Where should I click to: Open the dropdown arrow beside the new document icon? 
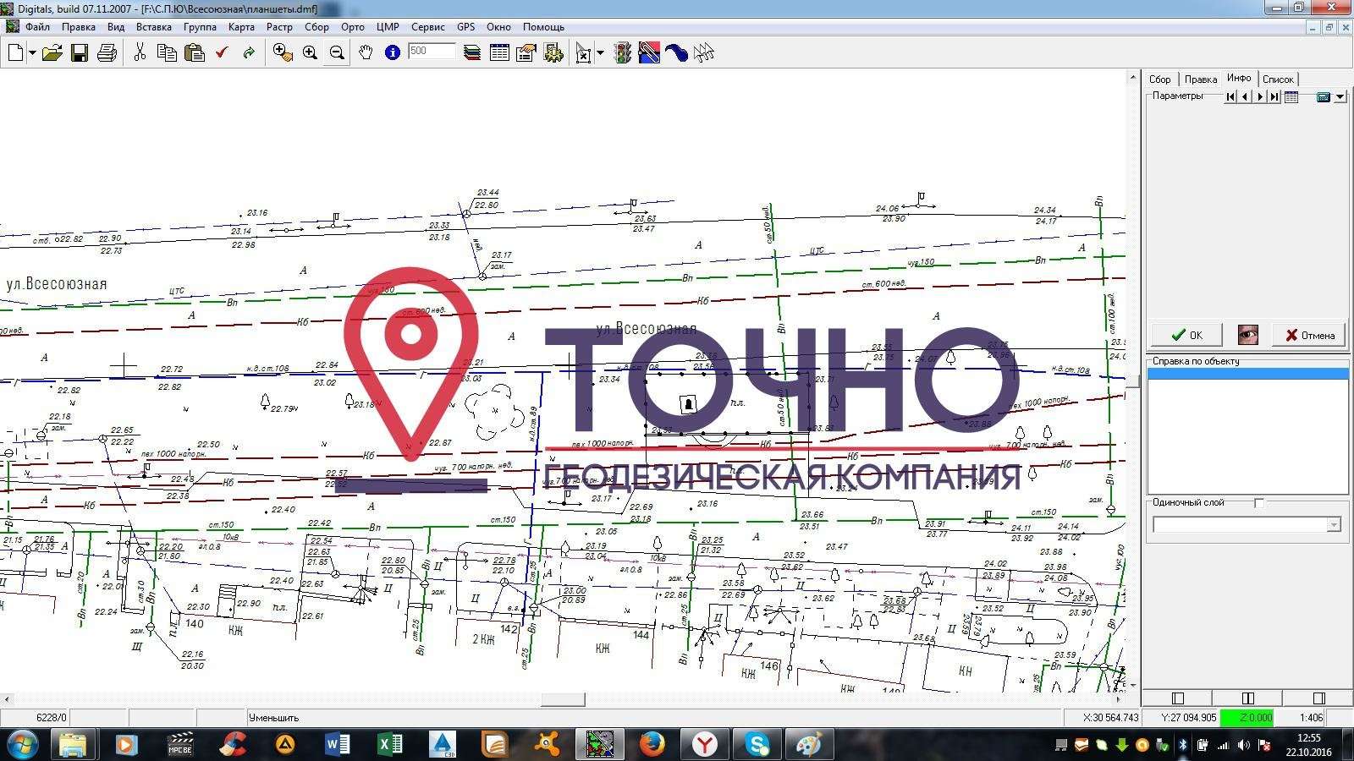pos(32,52)
